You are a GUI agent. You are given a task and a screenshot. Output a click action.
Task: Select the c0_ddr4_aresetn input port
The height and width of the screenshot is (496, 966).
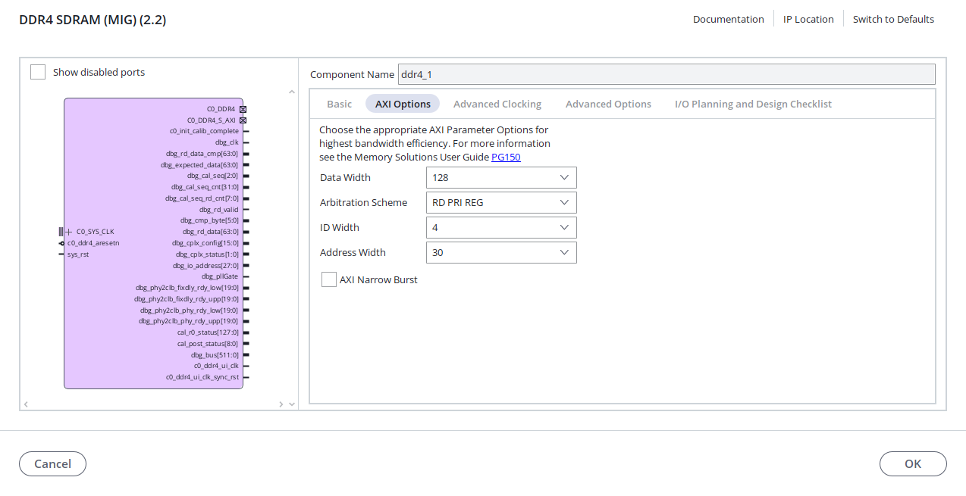click(x=93, y=243)
